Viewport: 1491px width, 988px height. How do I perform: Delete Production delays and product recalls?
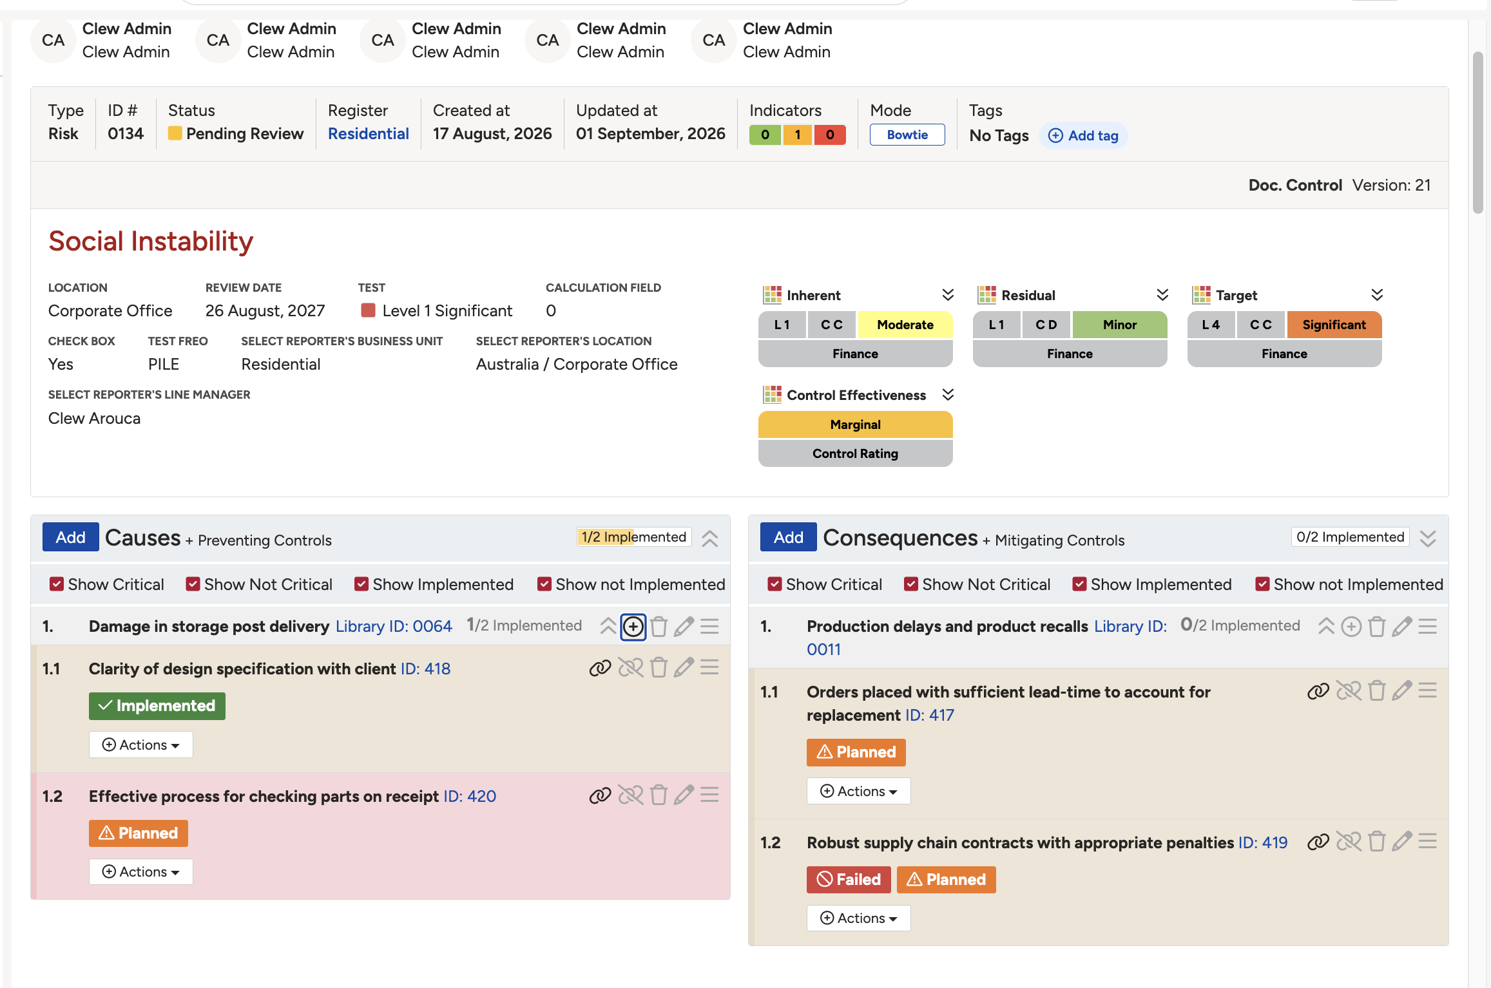(x=1376, y=627)
